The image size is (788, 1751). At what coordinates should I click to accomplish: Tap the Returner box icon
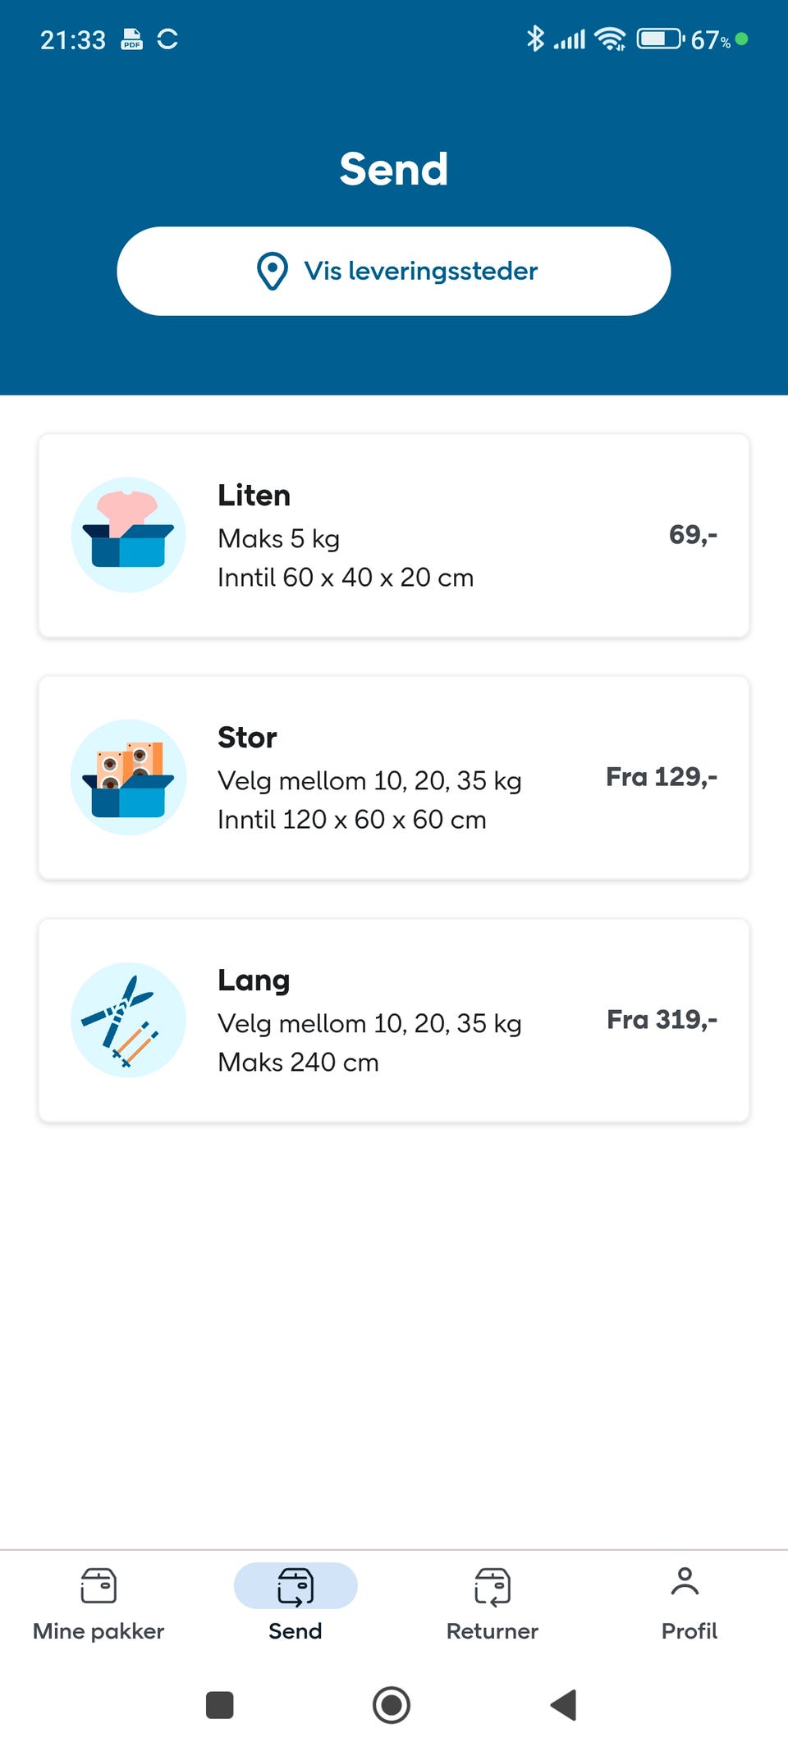coord(492,1585)
